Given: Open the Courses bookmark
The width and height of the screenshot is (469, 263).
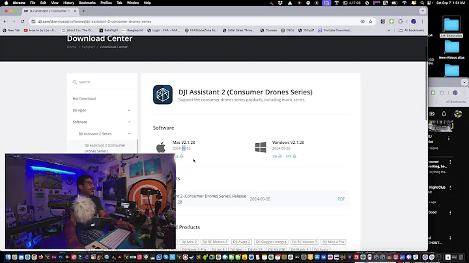Looking at the screenshot, I should [x=268, y=30].
